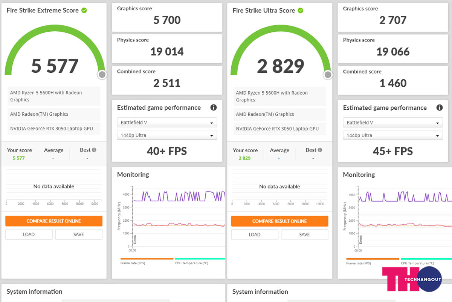Click the large 5 577 score inside the gauge
This screenshot has height=302, width=452.
pyautogui.click(x=55, y=66)
